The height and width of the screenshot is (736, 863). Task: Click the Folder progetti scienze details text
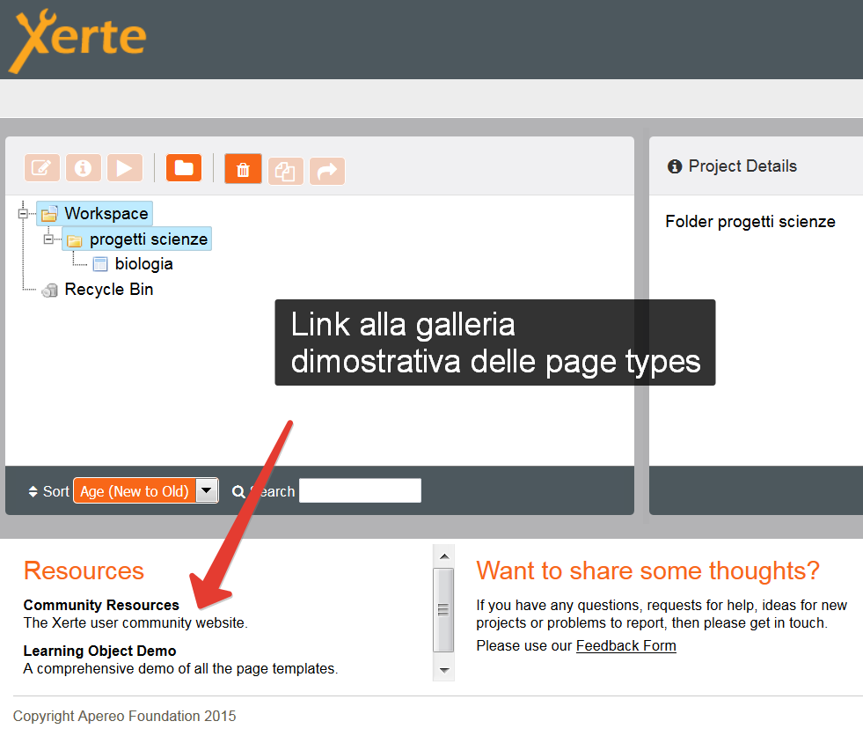pyautogui.click(x=750, y=222)
